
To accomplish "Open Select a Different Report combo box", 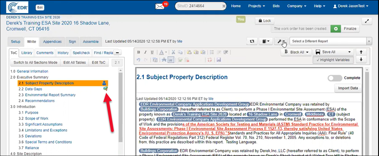I will click(x=331, y=41).
